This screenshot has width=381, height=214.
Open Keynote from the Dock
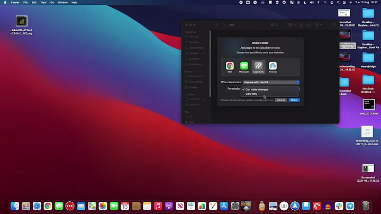[x=191, y=206]
